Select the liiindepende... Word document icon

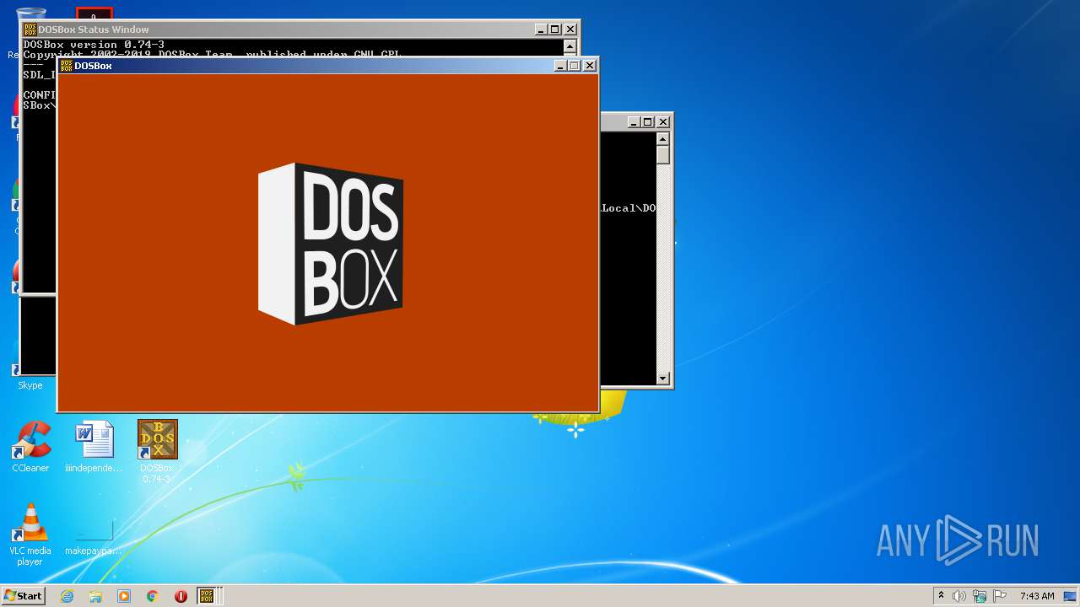click(x=94, y=447)
